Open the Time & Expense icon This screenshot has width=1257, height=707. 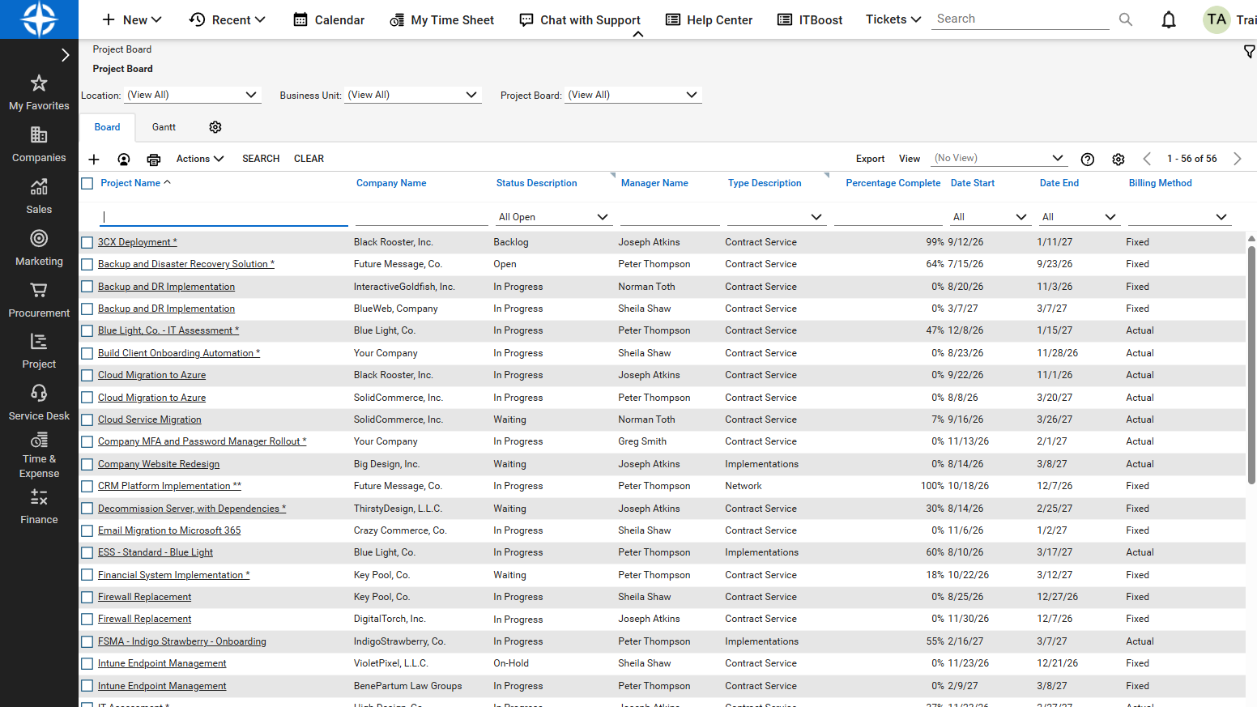(x=39, y=440)
